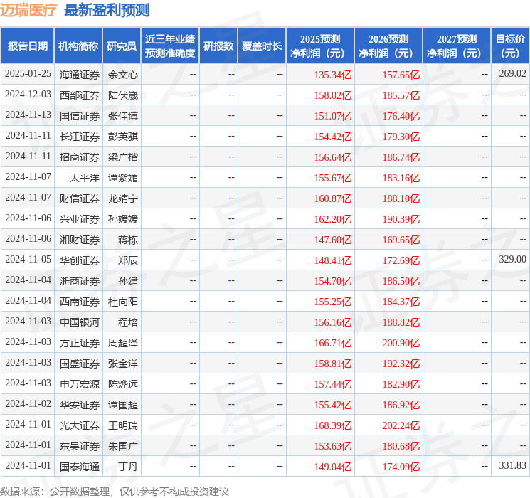The width and height of the screenshot is (530, 498).
Task: Click target price 331.83
Action: click(x=512, y=465)
